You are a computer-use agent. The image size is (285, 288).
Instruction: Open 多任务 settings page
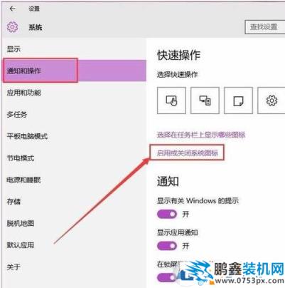click(17, 115)
